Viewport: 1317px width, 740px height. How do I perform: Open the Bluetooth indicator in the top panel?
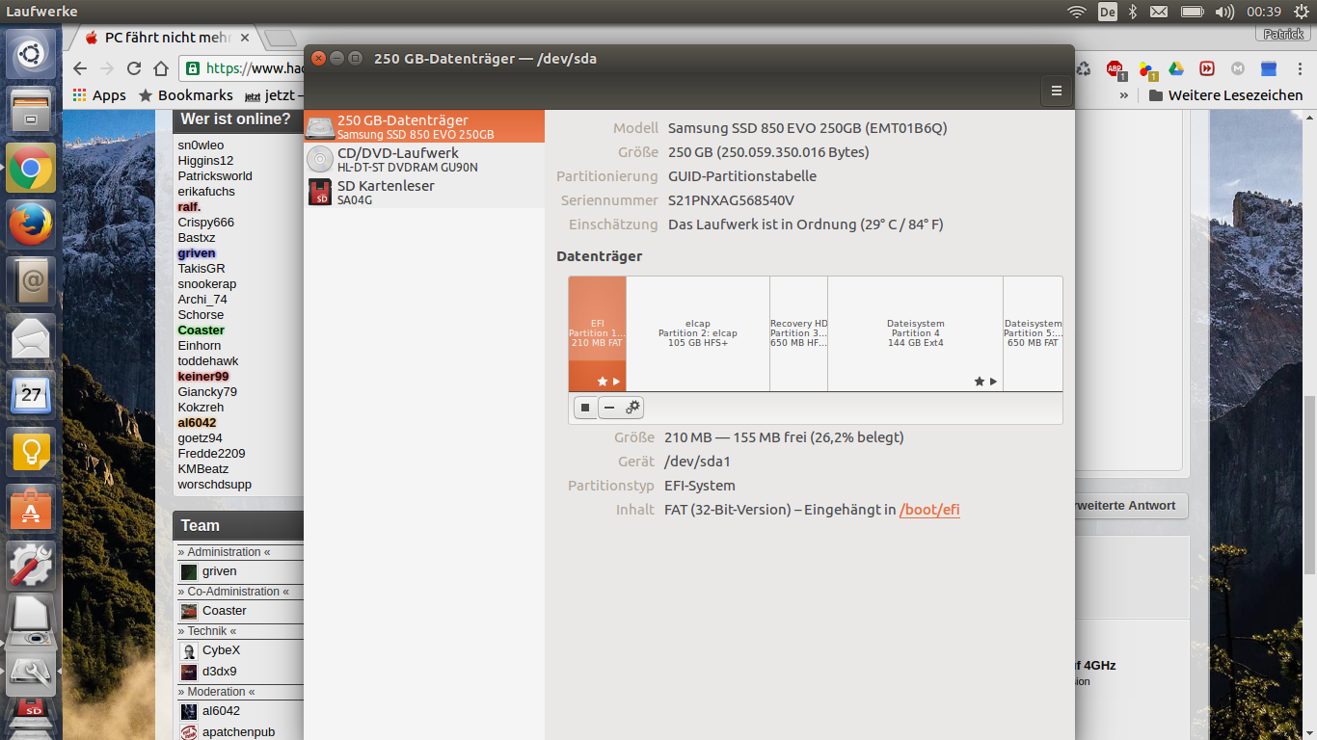coord(1133,12)
